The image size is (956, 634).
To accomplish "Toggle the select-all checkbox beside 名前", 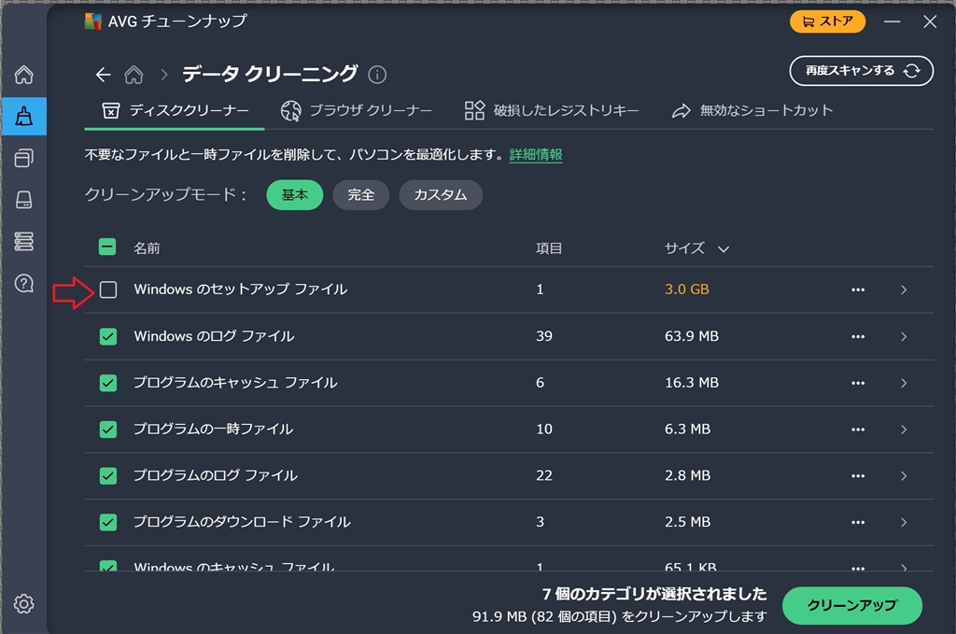I will tap(108, 247).
